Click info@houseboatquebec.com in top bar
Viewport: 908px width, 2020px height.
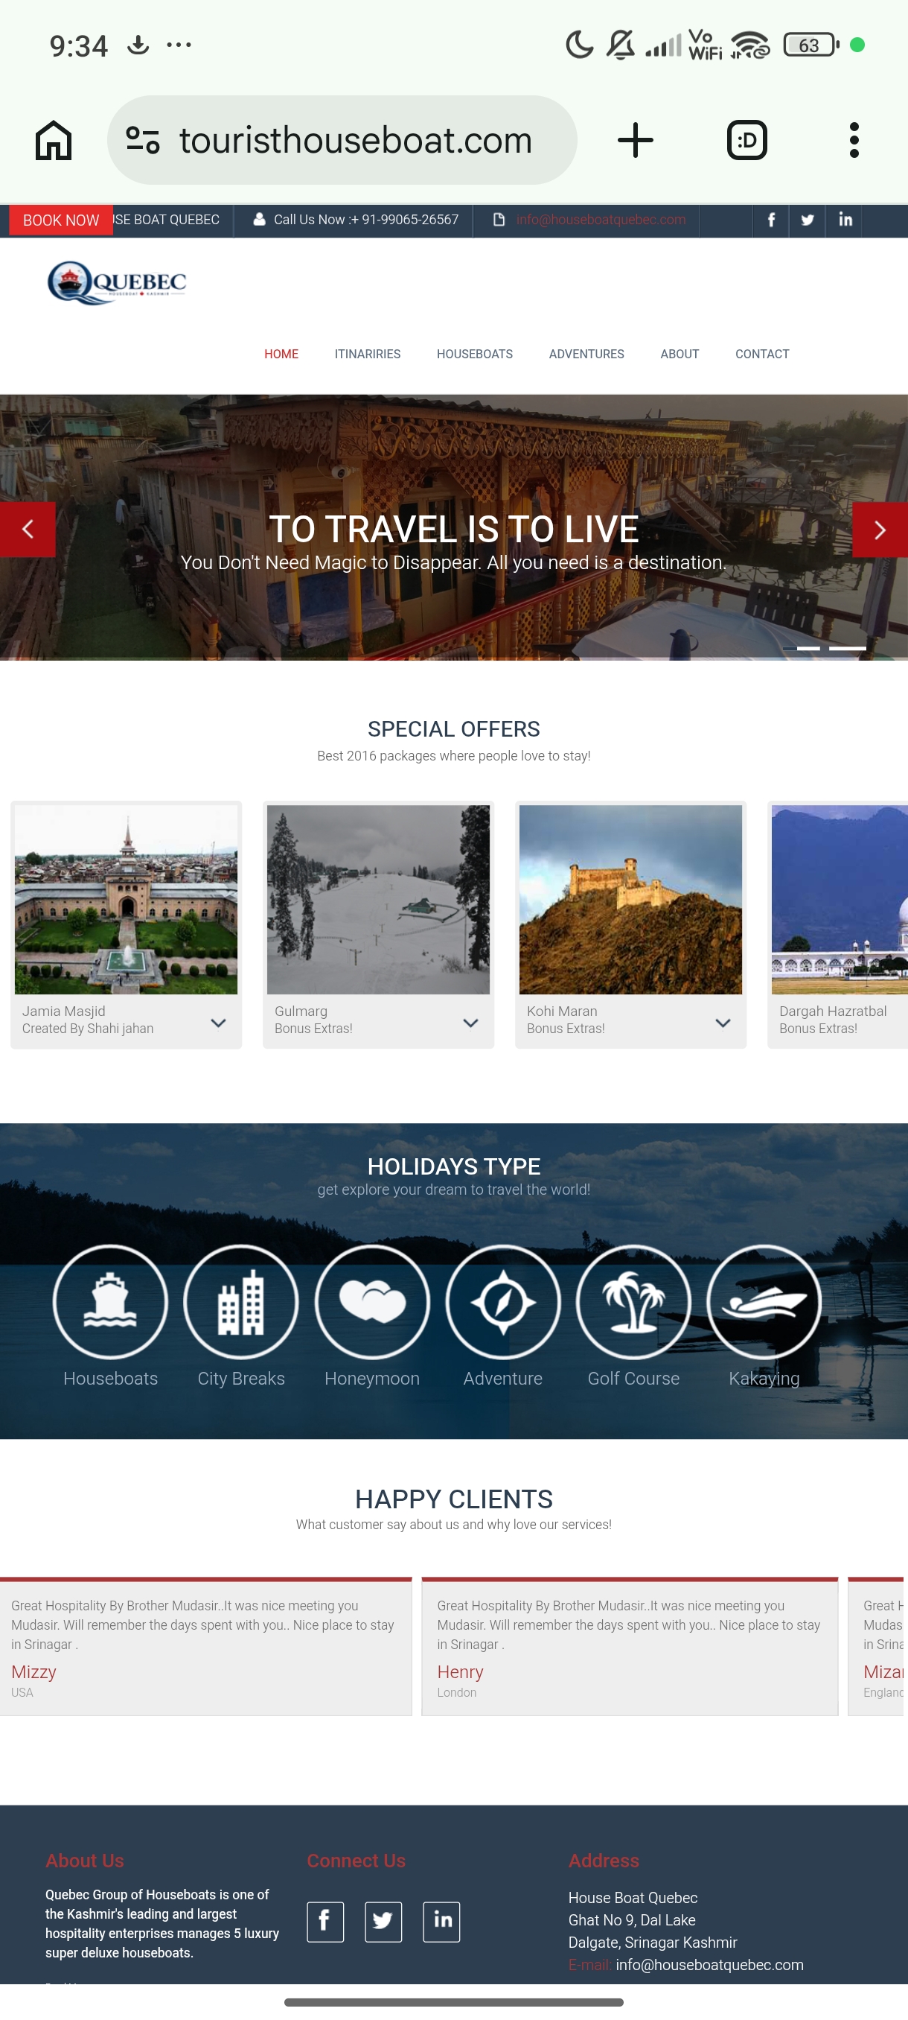pyautogui.click(x=601, y=220)
